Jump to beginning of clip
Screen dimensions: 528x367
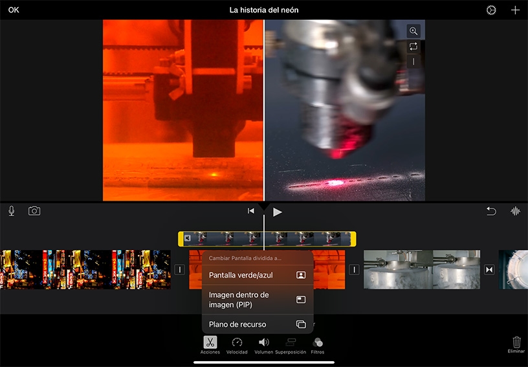[x=251, y=211]
